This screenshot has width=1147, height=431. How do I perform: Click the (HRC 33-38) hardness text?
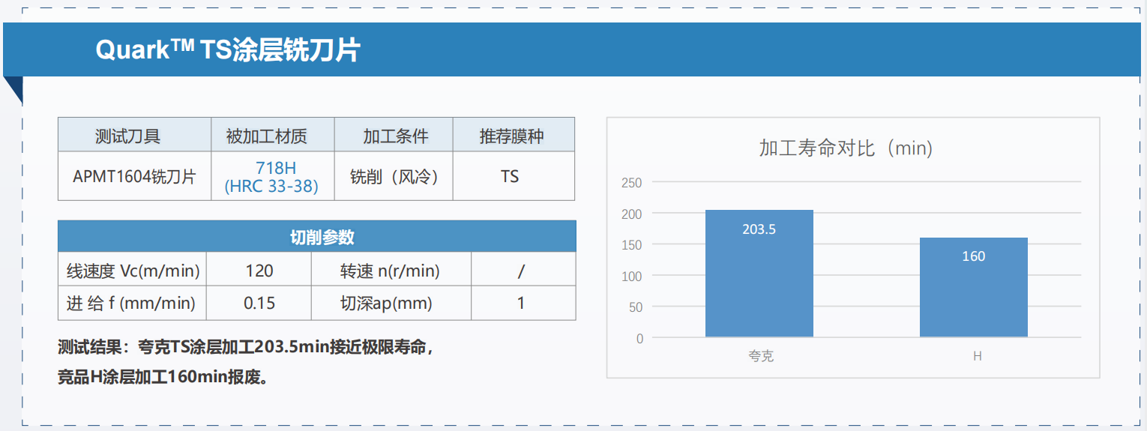(271, 187)
